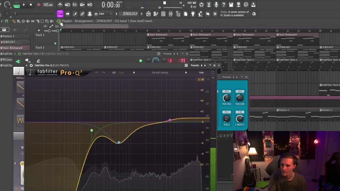The height and width of the screenshot is (191, 340).
Task: Open the Piano roll view icon
Action: [156, 14]
